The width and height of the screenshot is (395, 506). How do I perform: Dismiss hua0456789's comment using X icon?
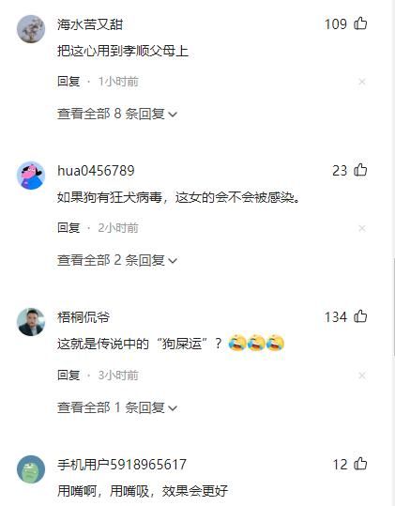click(362, 228)
